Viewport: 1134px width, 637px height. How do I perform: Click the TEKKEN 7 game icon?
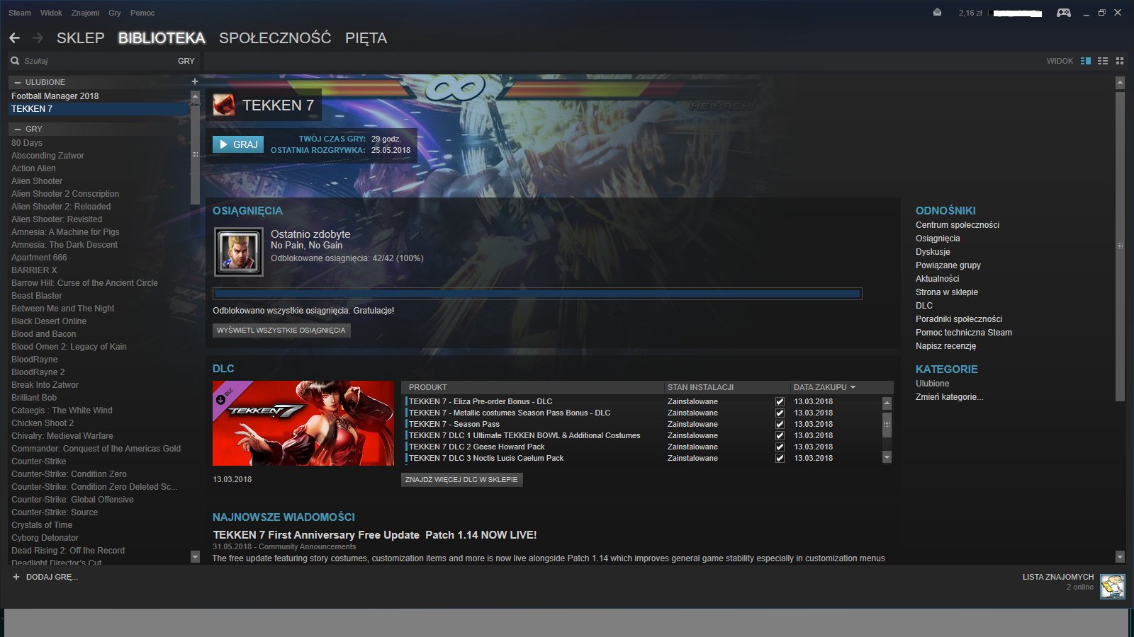click(x=224, y=105)
